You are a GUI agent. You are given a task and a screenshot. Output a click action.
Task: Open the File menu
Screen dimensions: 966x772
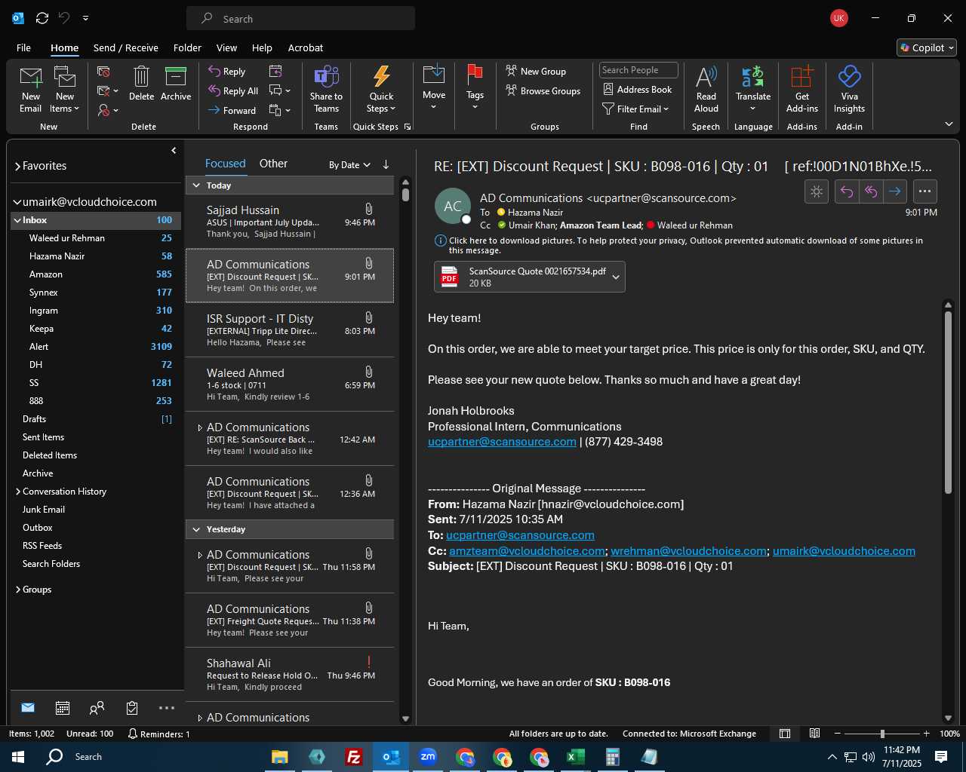[23, 47]
